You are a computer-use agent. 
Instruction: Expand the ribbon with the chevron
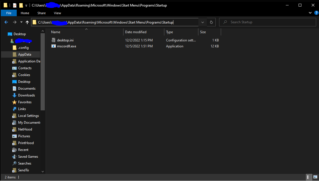310,13
